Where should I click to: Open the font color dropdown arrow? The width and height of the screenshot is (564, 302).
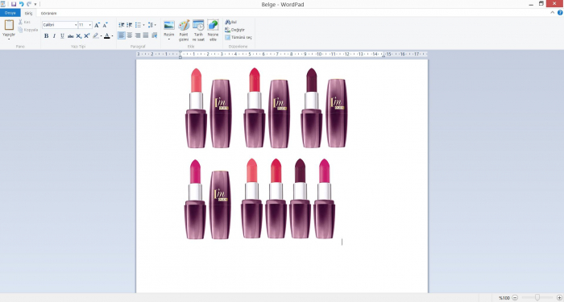click(112, 36)
